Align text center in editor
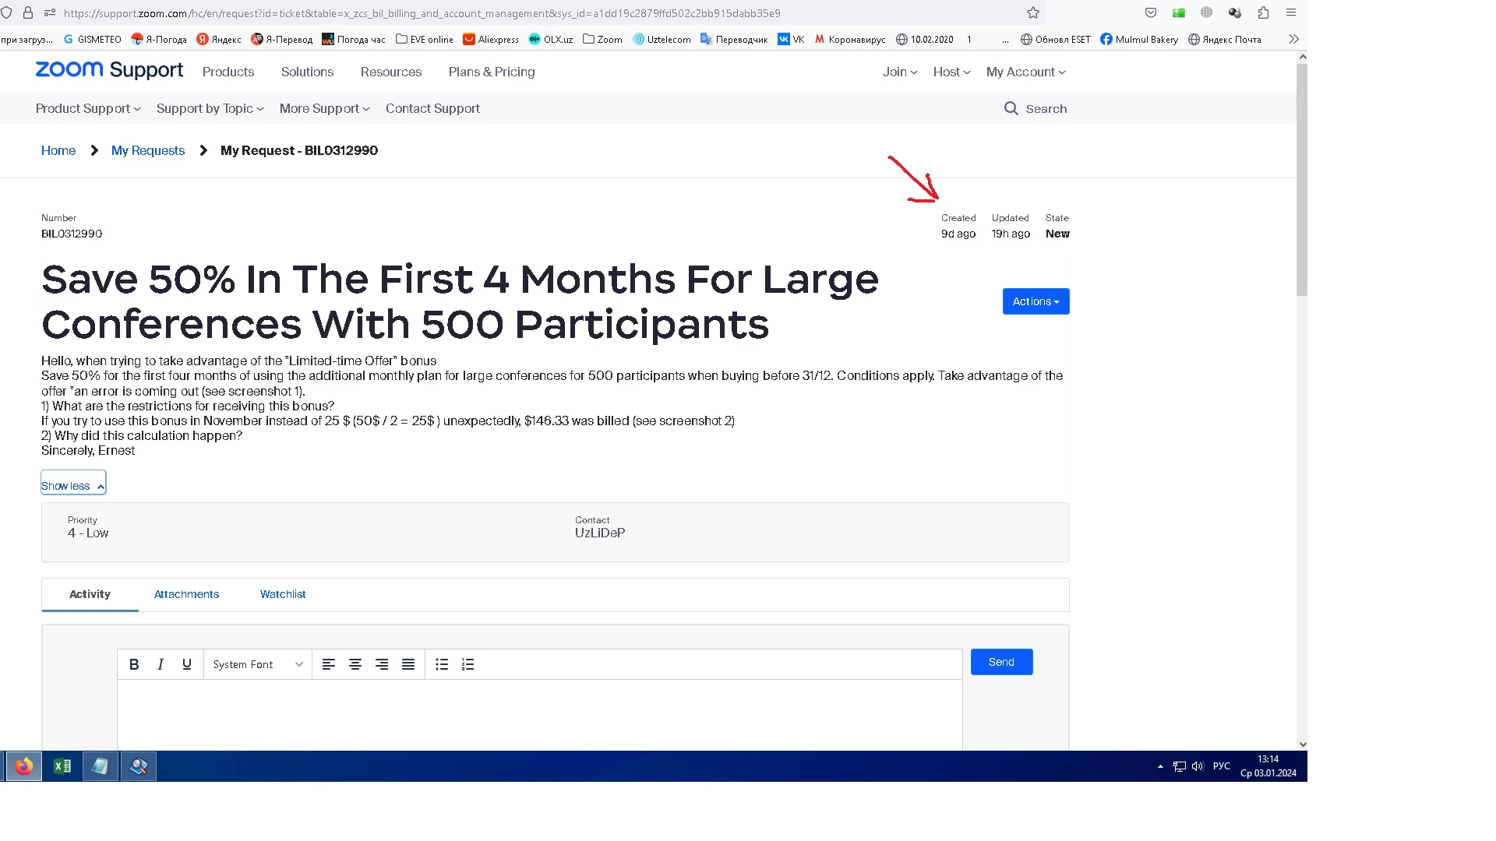 click(x=355, y=664)
